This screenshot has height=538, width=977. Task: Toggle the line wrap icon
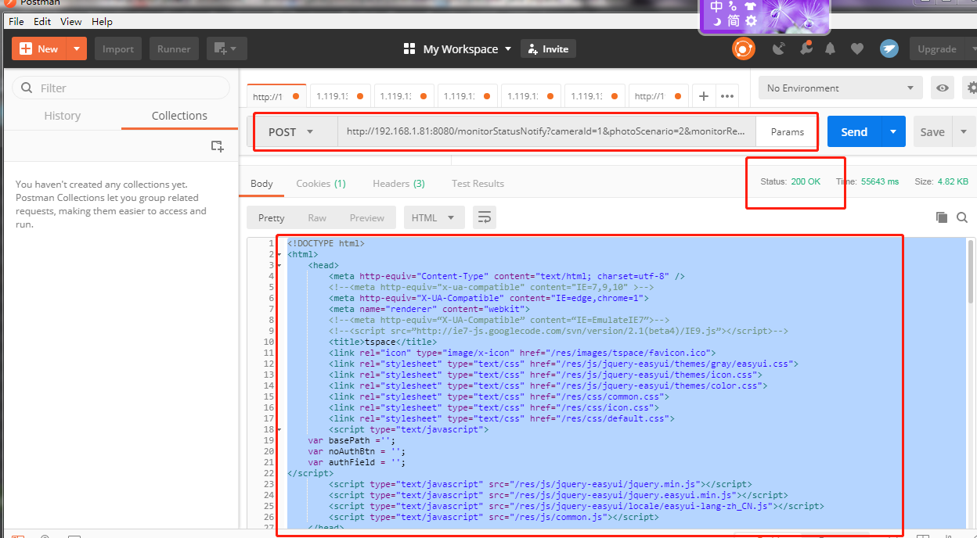click(485, 217)
